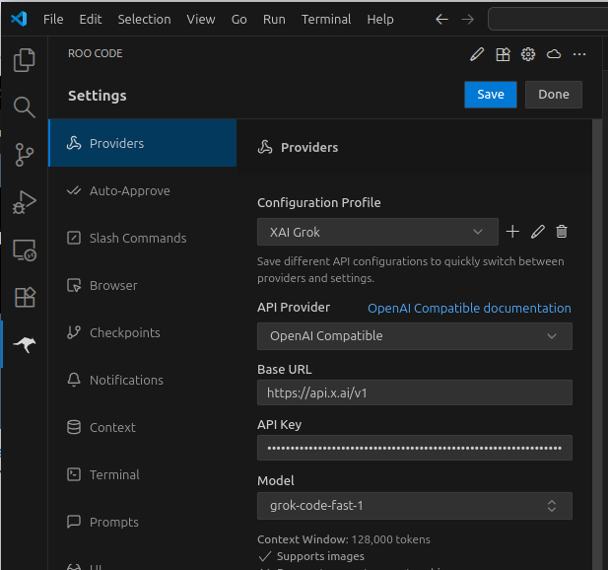This screenshot has height=570, width=608.
Task: Delete the XAI Grok profile
Action: [x=562, y=232]
